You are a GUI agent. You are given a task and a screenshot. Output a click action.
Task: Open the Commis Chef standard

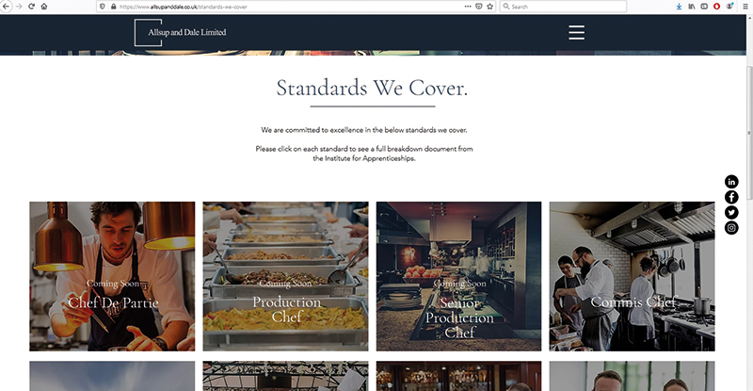632,276
